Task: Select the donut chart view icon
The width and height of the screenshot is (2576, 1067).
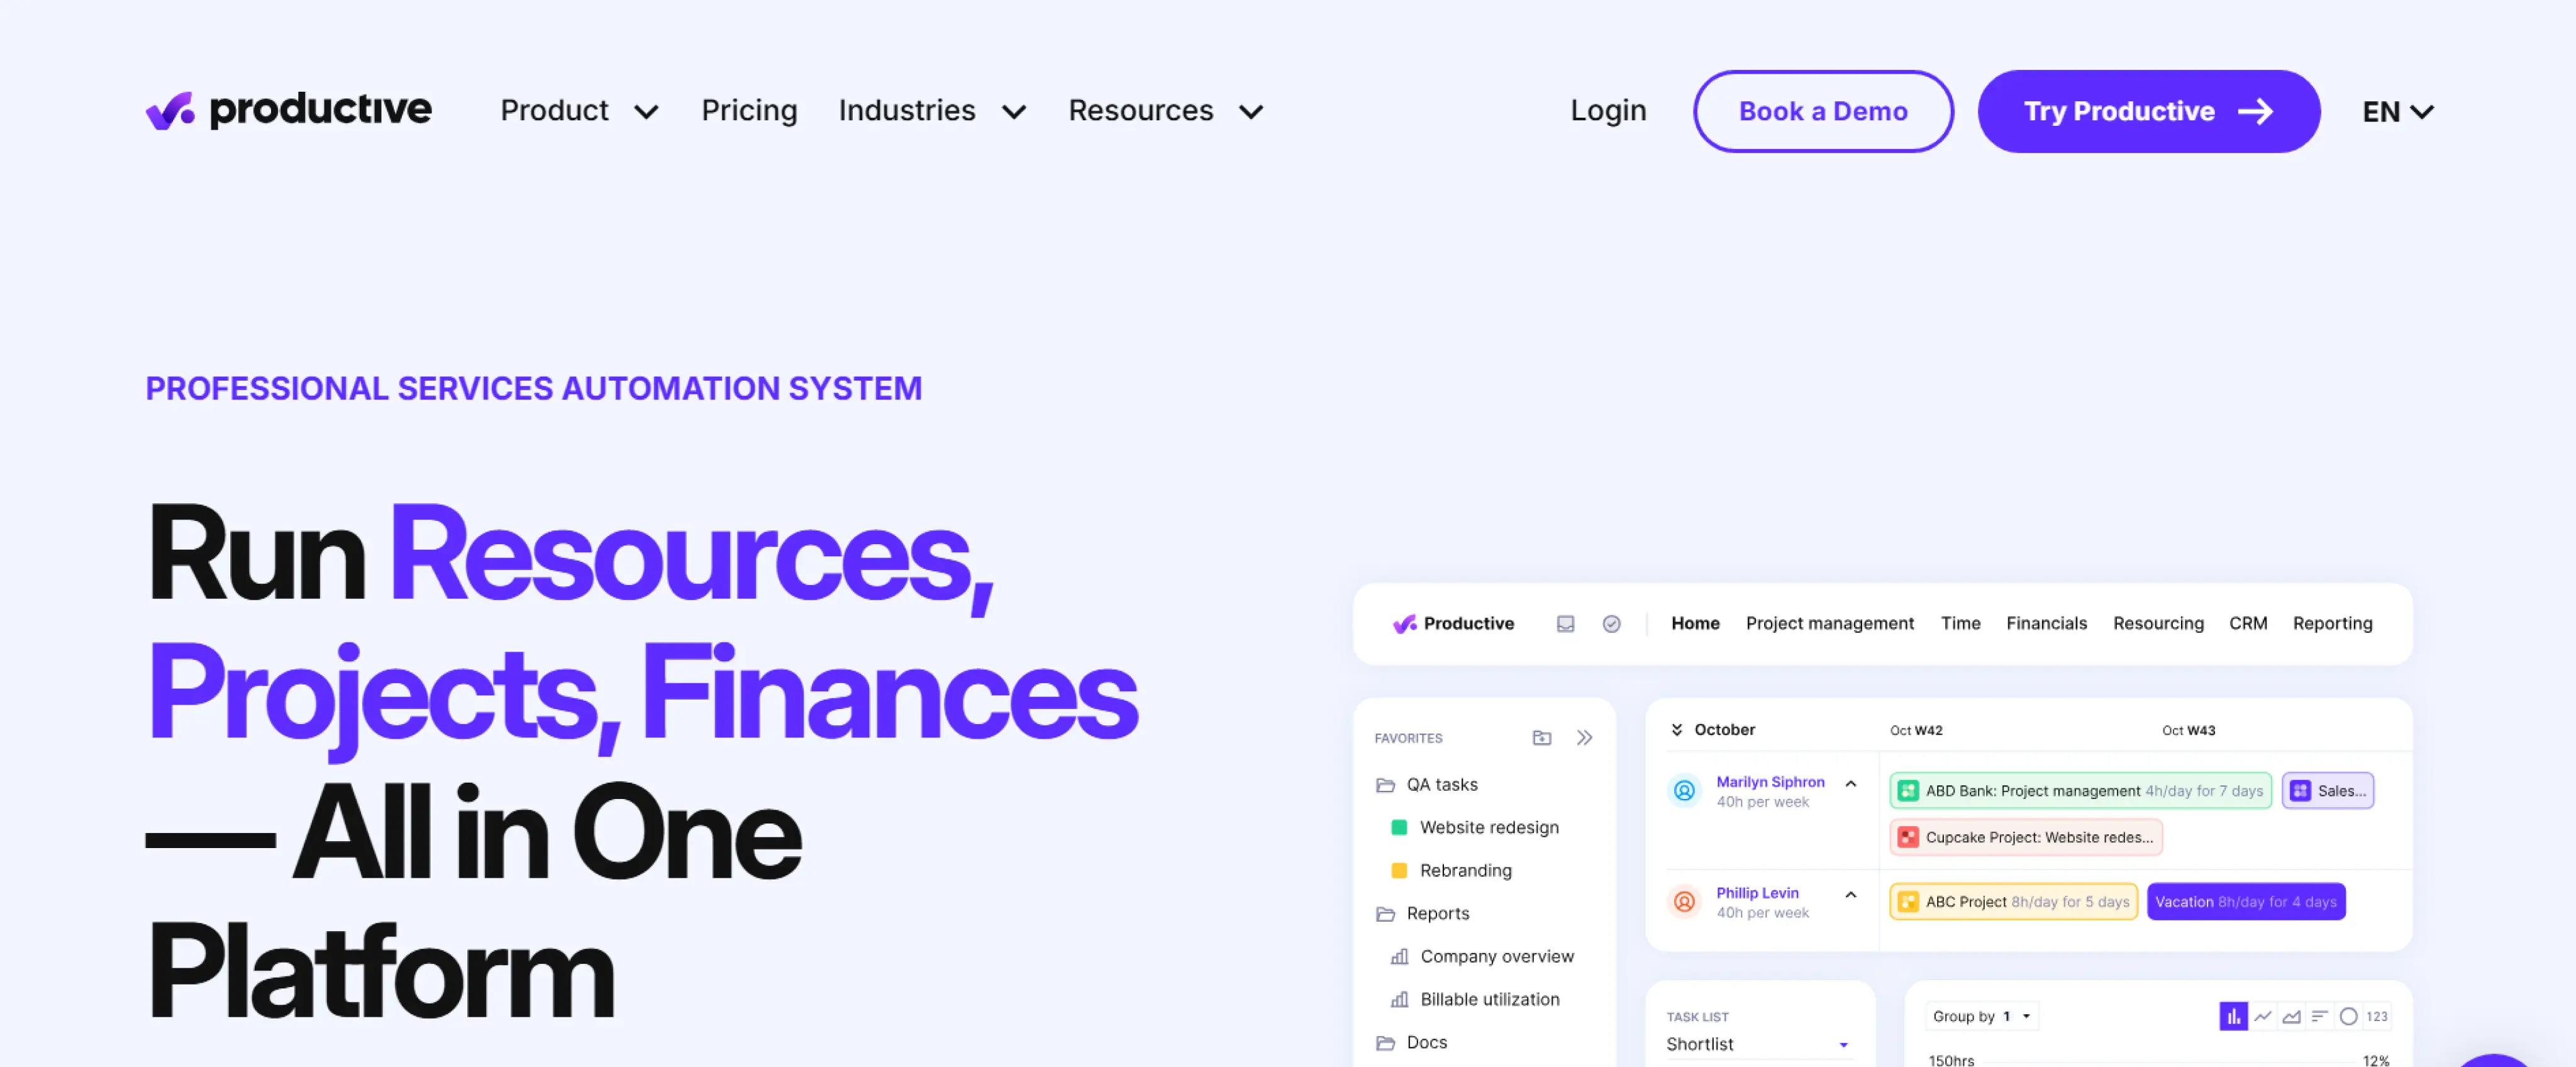Action: coord(2348,1016)
